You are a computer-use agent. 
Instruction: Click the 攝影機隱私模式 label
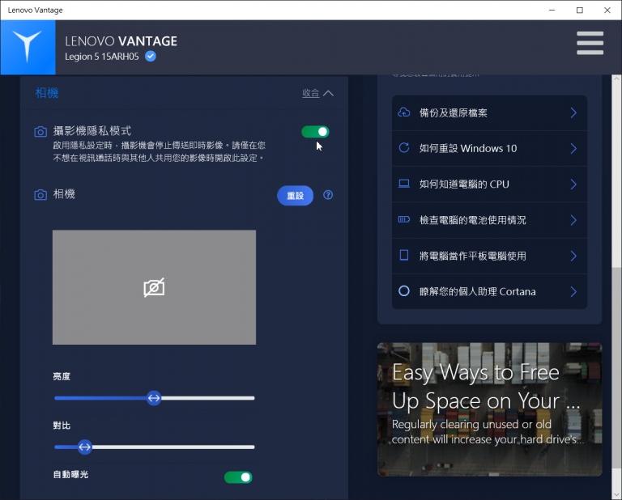(x=92, y=131)
